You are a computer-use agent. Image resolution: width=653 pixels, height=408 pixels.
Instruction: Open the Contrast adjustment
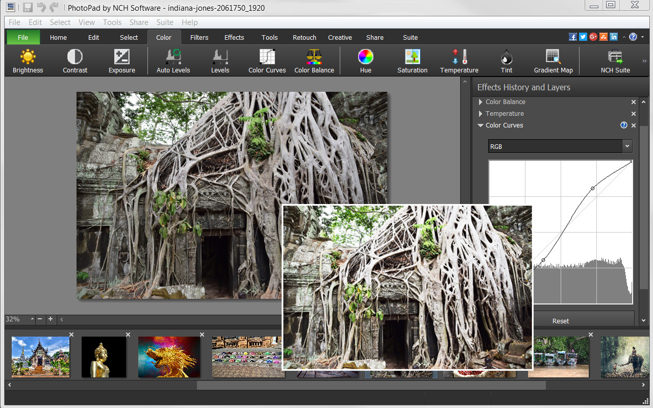tap(74, 60)
